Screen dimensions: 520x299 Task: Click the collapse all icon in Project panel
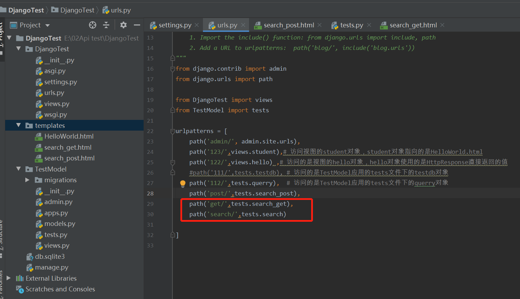pyautogui.click(x=106, y=25)
